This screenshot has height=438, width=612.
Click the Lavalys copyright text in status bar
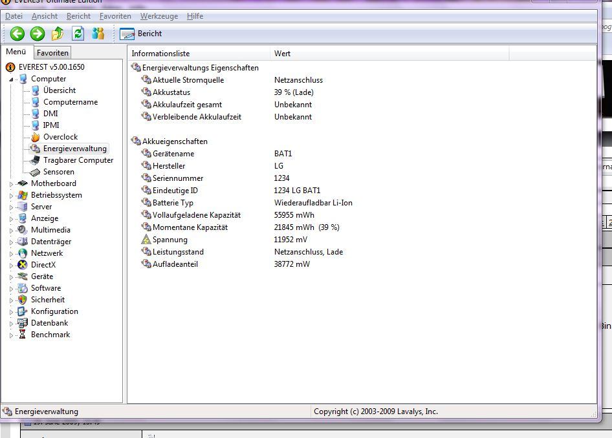pyautogui.click(x=376, y=412)
